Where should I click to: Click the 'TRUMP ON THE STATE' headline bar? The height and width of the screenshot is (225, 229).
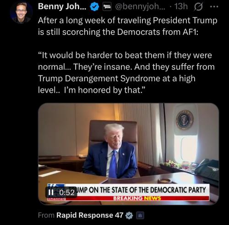pos(137,190)
